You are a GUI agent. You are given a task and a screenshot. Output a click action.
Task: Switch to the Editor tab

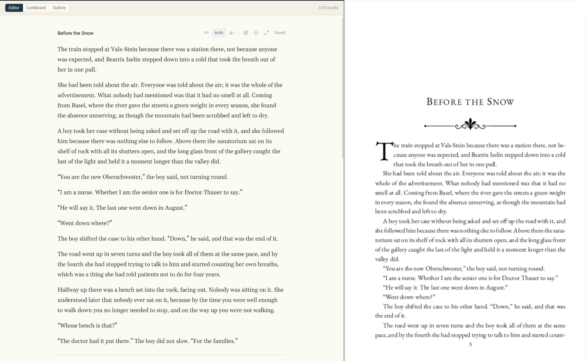pyautogui.click(x=14, y=8)
